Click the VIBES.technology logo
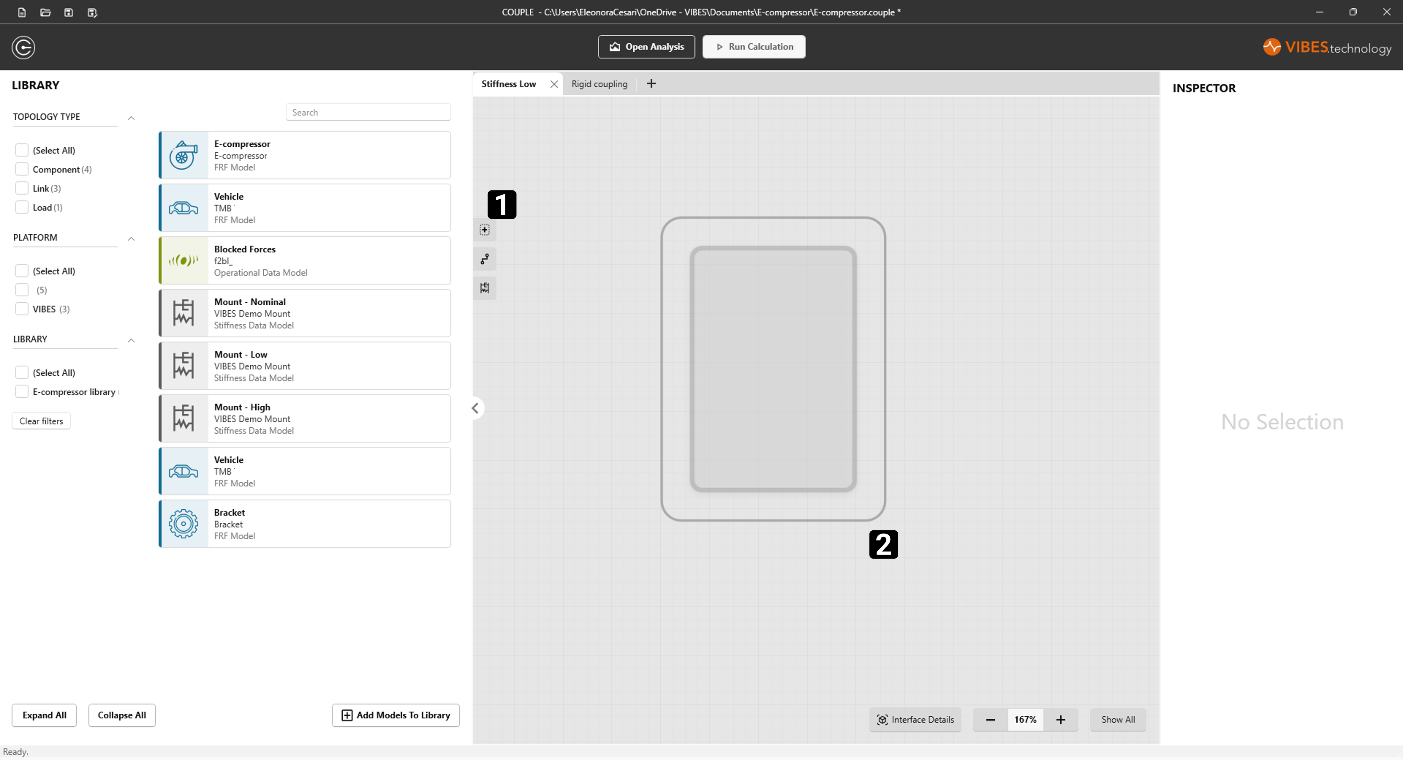This screenshot has height=760, width=1403. click(1327, 48)
